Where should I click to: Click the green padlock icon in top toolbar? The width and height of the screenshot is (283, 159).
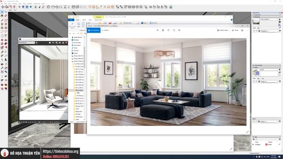coord(171,7)
